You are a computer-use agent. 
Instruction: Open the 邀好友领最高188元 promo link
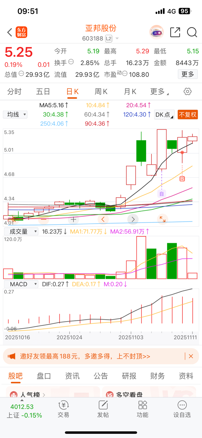pyautogui.click(x=85, y=356)
